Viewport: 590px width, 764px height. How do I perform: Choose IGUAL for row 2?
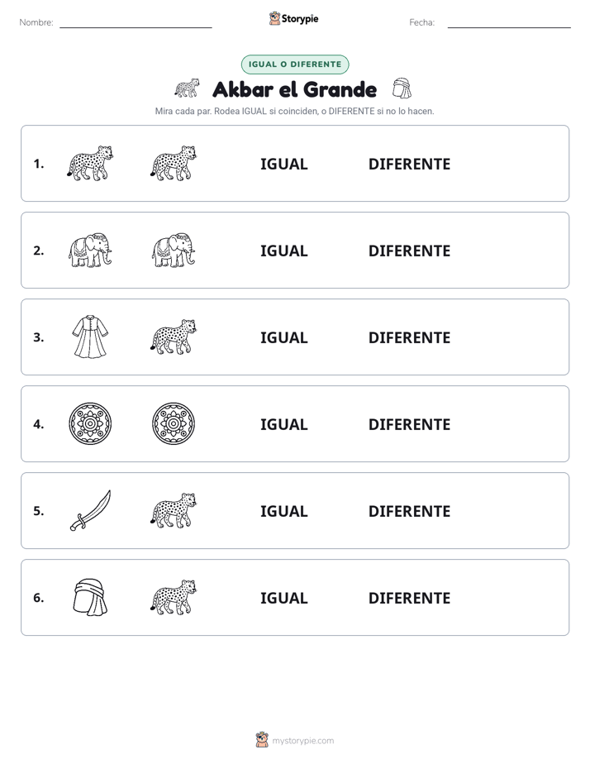tap(283, 251)
